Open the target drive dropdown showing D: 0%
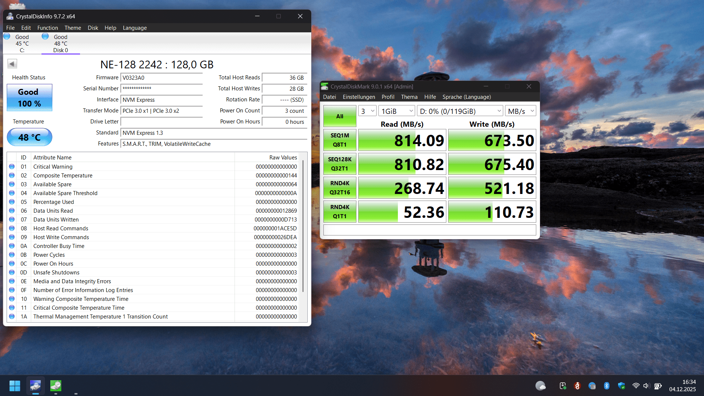704x396 pixels. pyautogui.click(x=460, y=111)
